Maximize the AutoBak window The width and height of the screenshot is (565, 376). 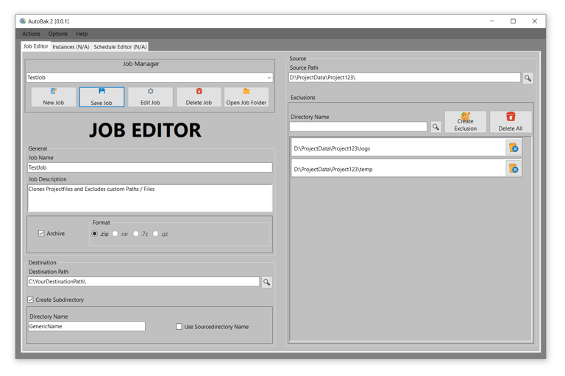pyautogui.click(x=513, y=21)
